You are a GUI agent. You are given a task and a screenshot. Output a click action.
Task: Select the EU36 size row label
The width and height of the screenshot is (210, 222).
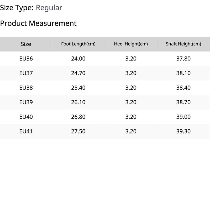26,59
